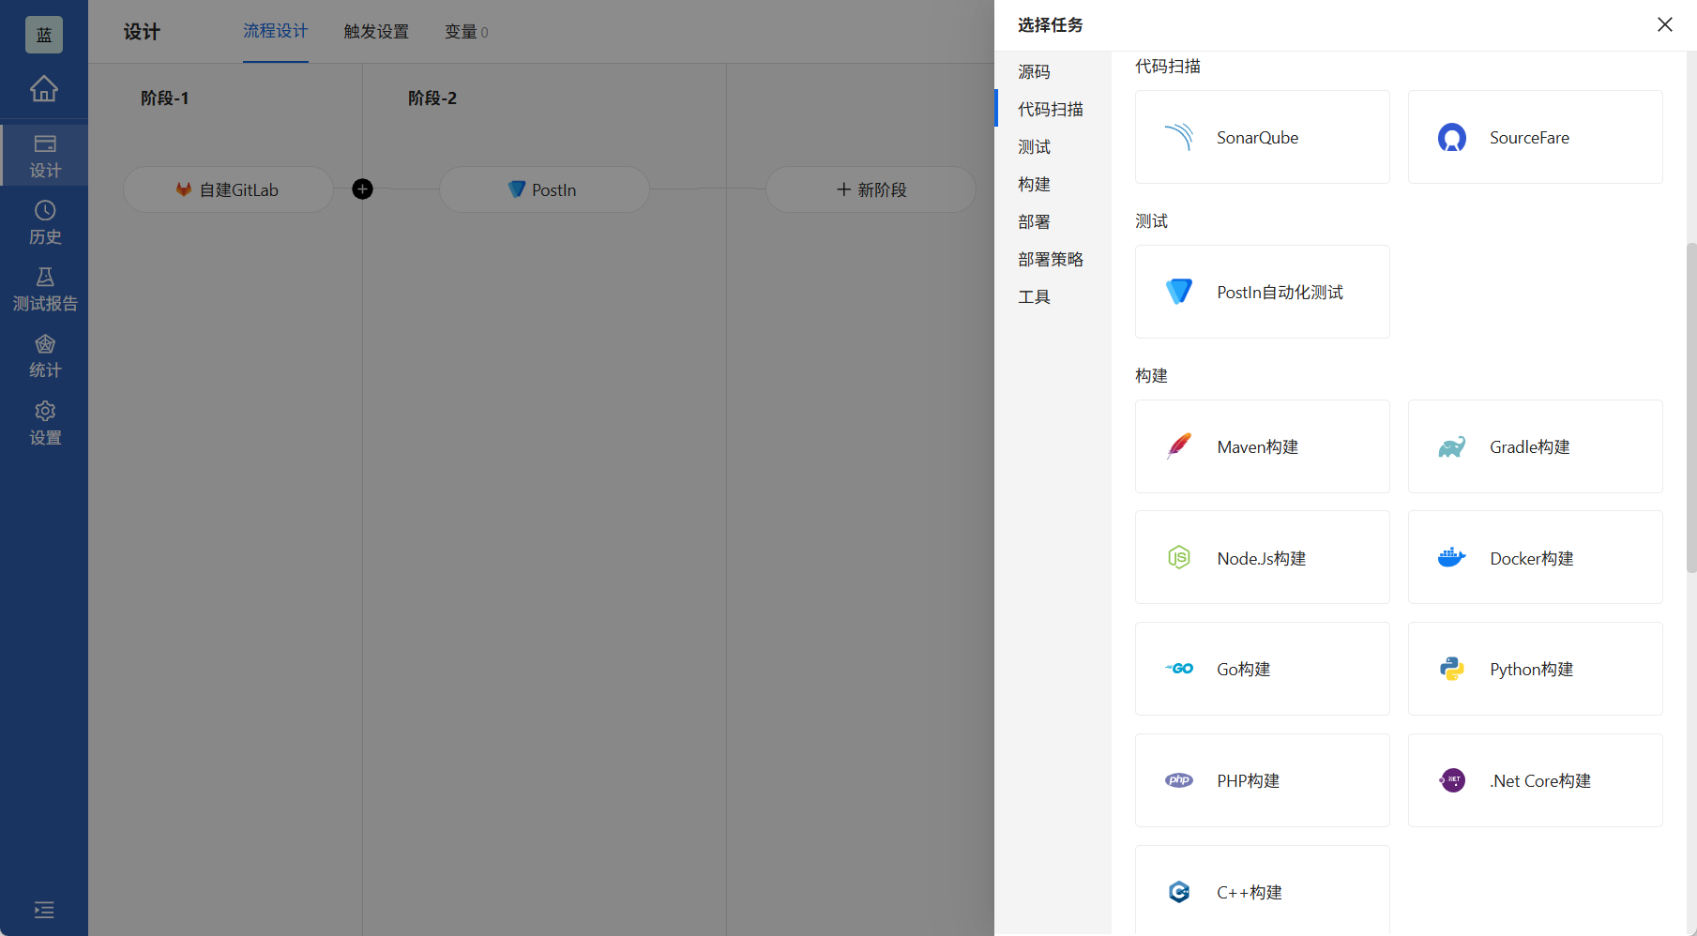Expand the sidebar using bottom menu icon
1697x936 pixels.
point(44,910)
